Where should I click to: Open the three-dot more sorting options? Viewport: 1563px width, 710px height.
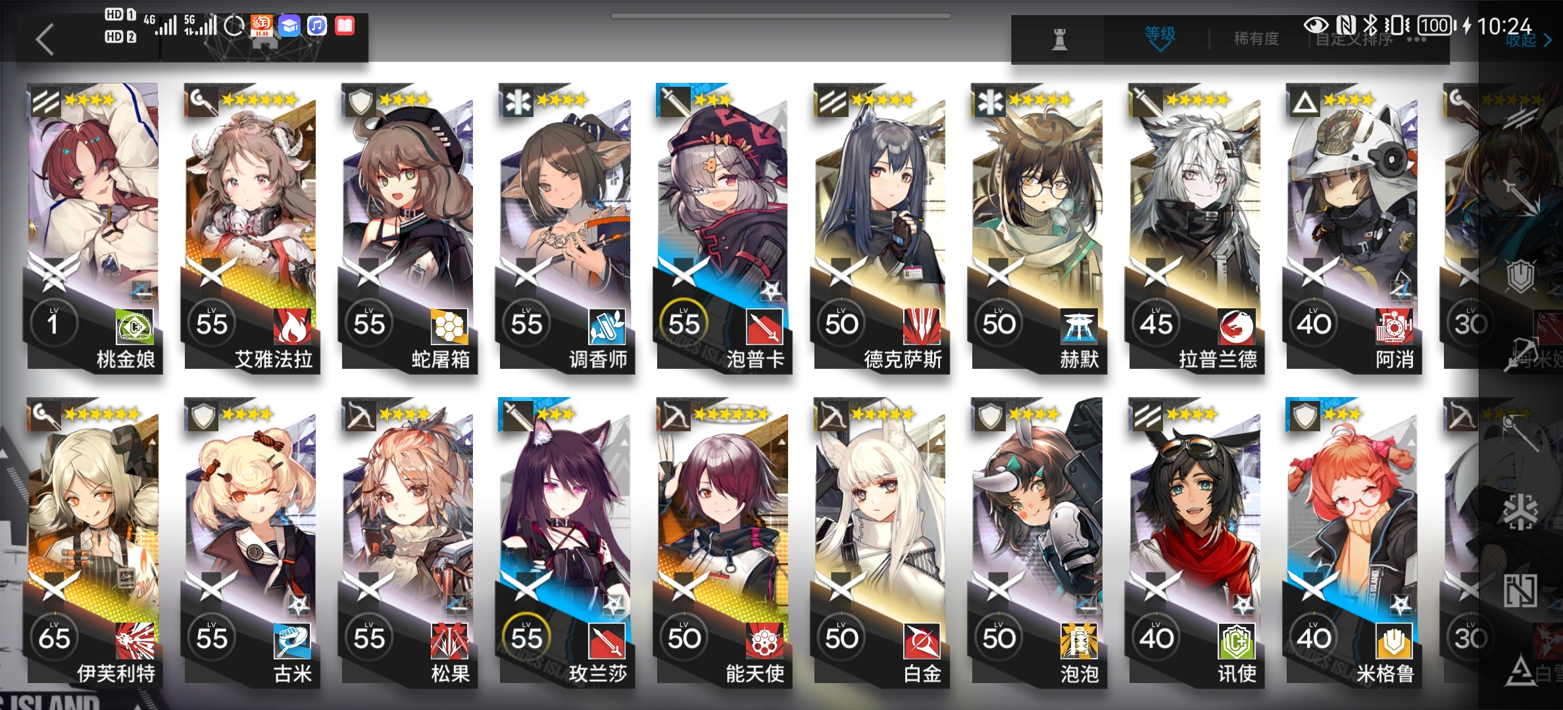[x=1416, y=39]
